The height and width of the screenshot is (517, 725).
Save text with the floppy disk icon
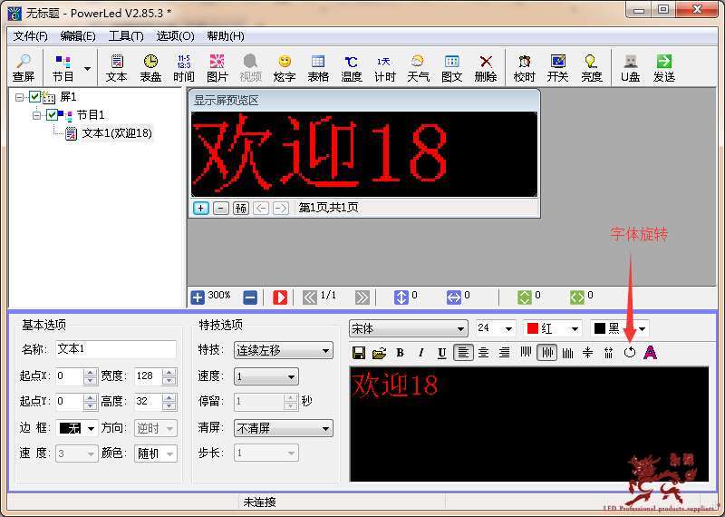[x=359, y=353]
